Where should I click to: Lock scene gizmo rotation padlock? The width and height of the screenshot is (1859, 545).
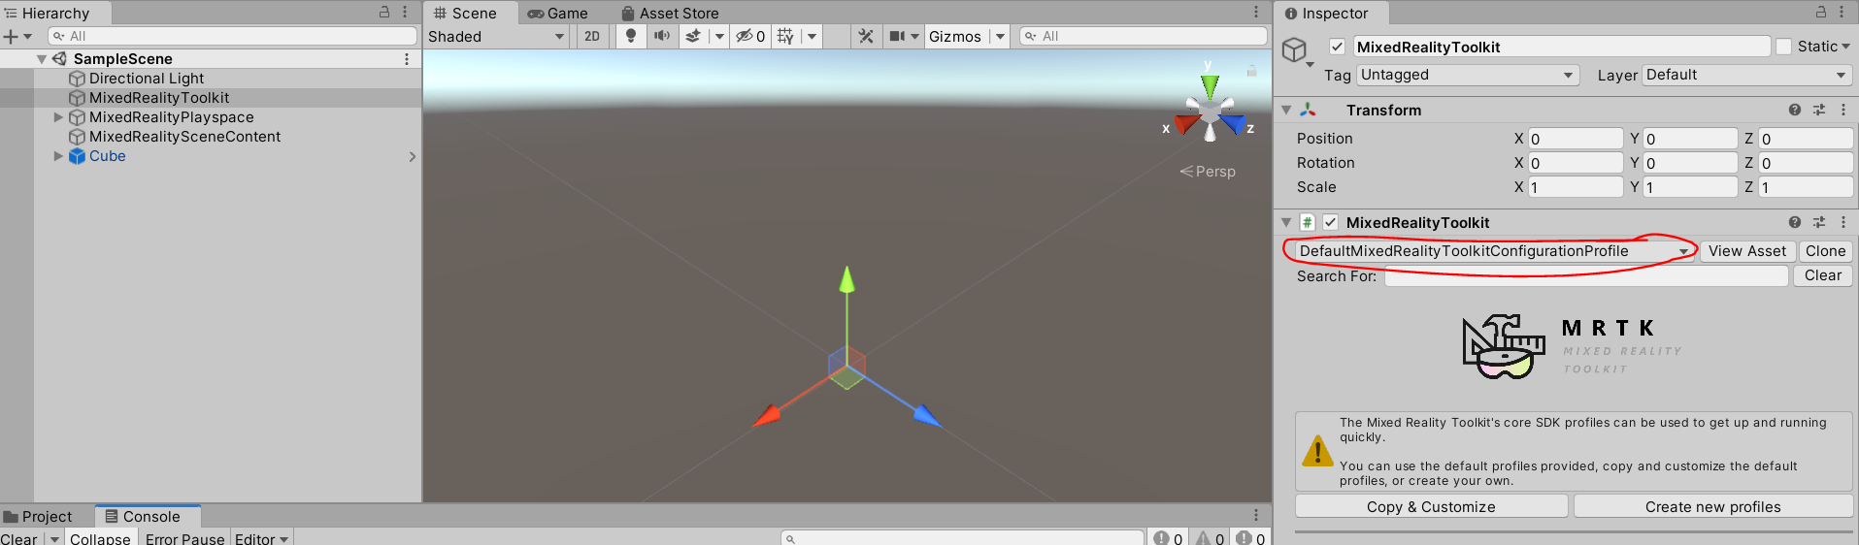[x=1251, y=70]
